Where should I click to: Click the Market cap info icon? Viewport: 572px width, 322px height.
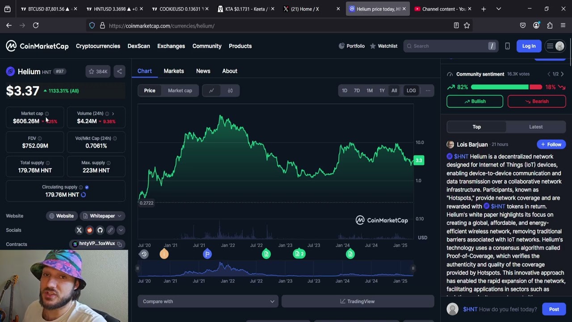47,114
